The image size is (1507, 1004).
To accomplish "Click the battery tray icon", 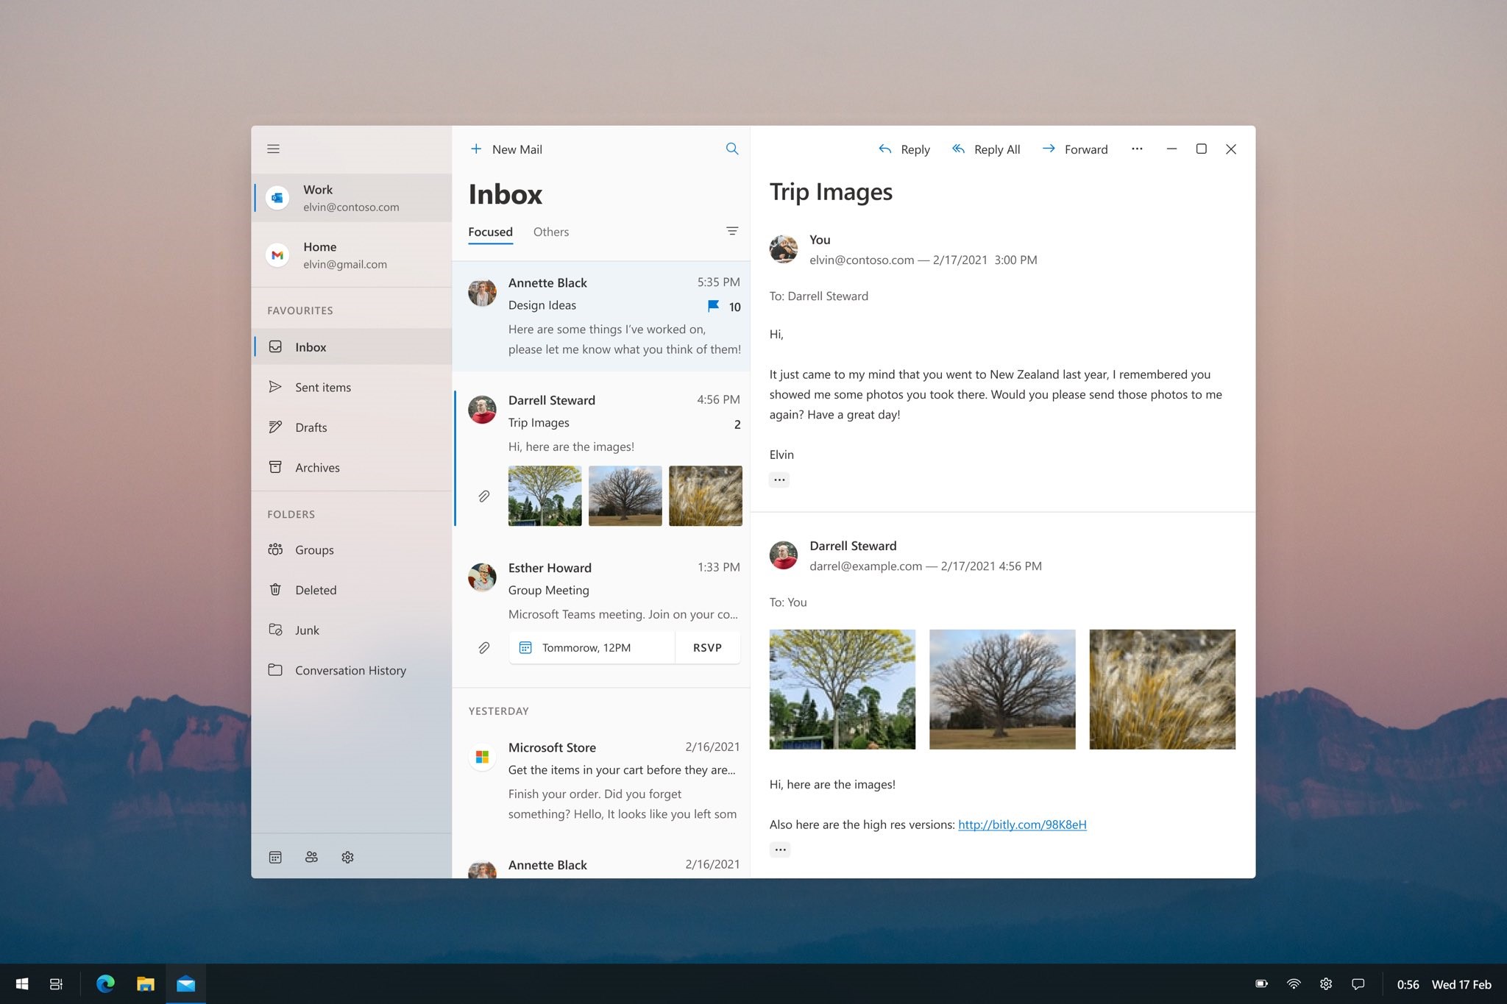I will click(1261, 984).
